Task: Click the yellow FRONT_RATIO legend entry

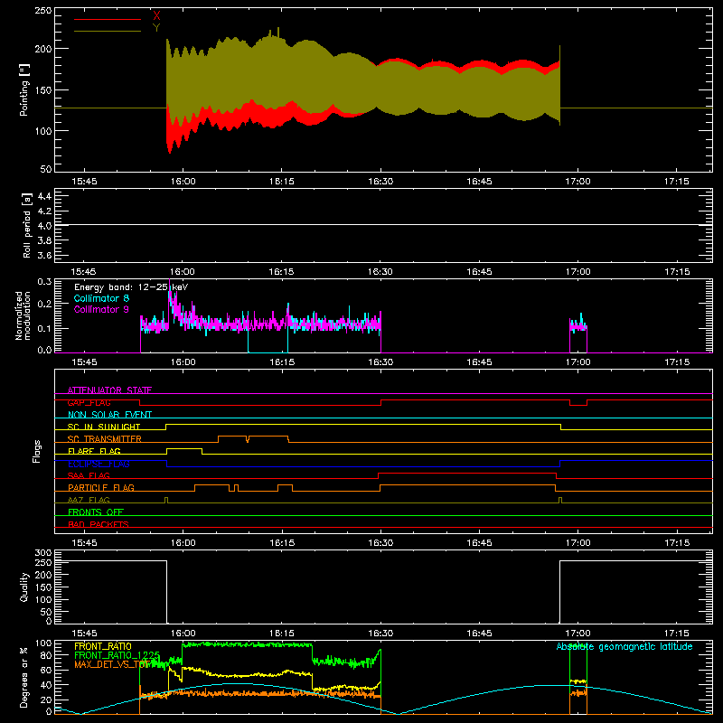Action: (x=103, y=646)
